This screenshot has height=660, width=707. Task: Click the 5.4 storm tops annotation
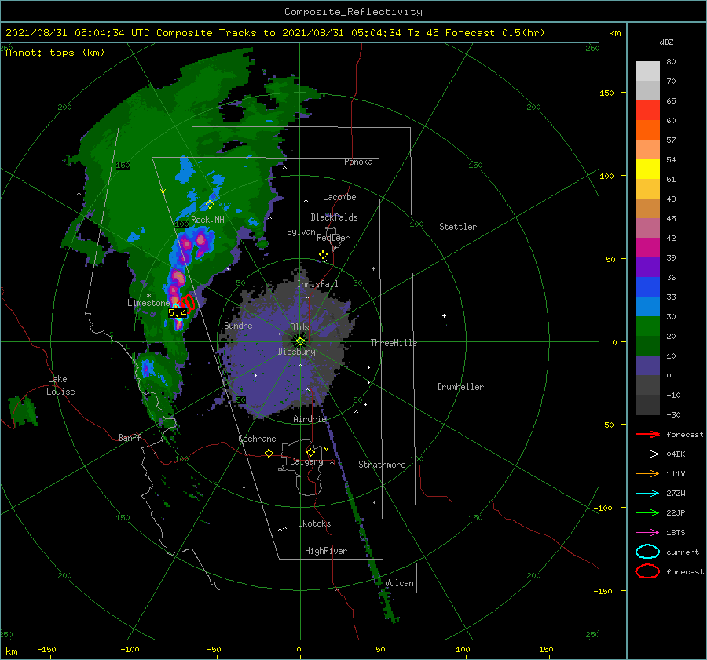[x=178, y=312]
